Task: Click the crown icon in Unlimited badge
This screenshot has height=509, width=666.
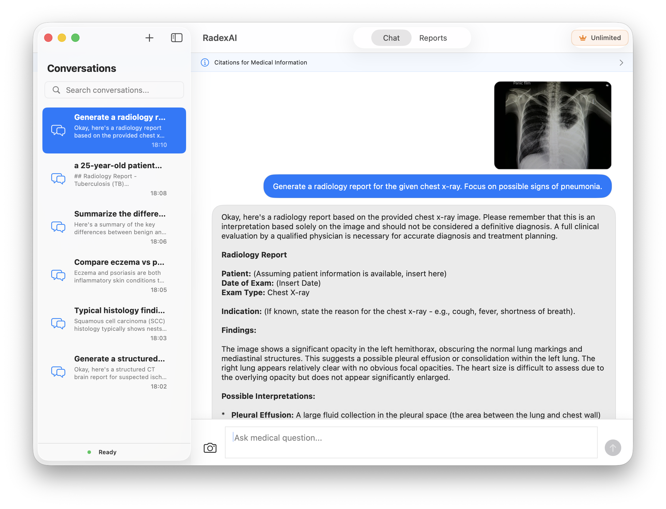Action: tap(583, 38)
